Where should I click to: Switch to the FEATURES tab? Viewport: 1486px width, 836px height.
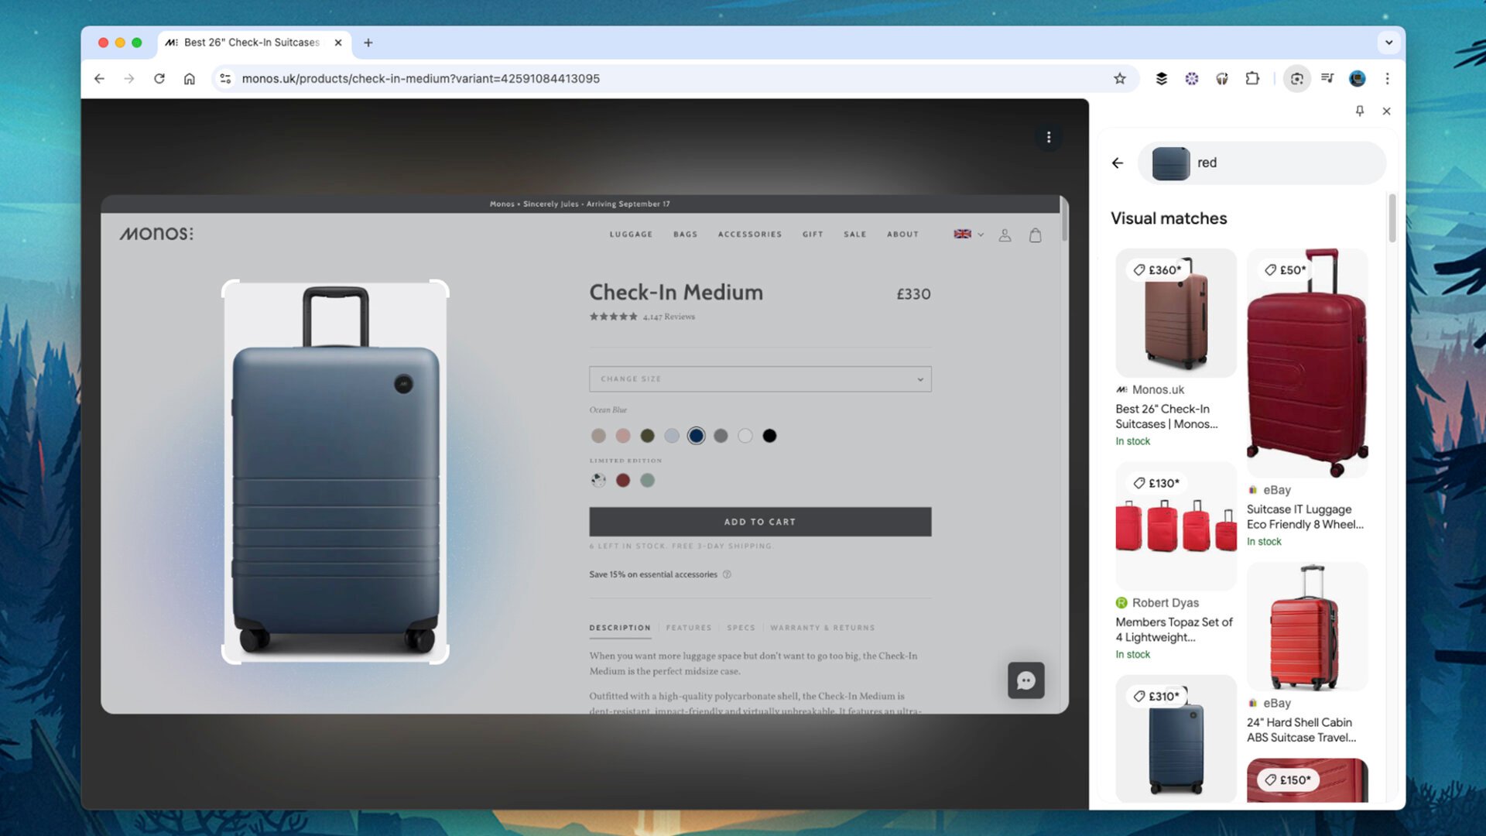689,627
